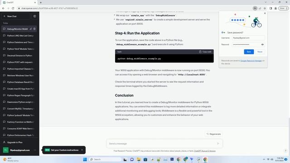Open Microsoft Store taskbar icon

tap(145, 159)
